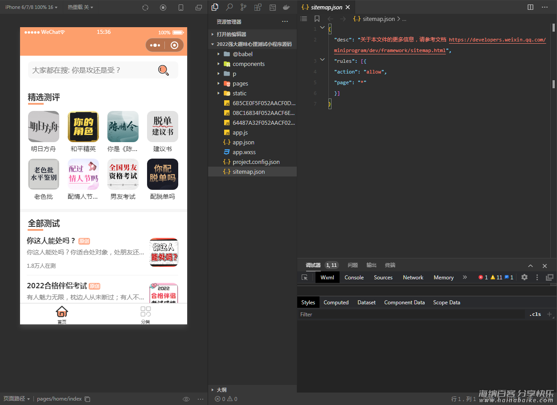Viewport: 557px width, 405px height.
Task: Add new style rule plus icon
Action: pos(549,314)
